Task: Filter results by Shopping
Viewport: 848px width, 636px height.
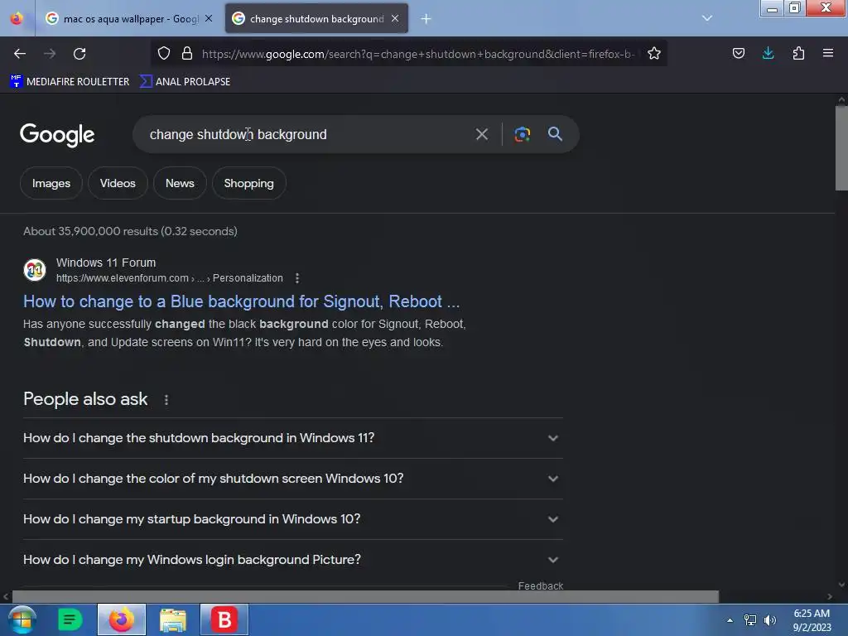Action: [x=248, y=183]
